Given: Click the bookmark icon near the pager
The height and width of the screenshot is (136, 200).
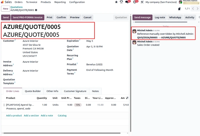Looking at the screenshot, I should 180,9.
